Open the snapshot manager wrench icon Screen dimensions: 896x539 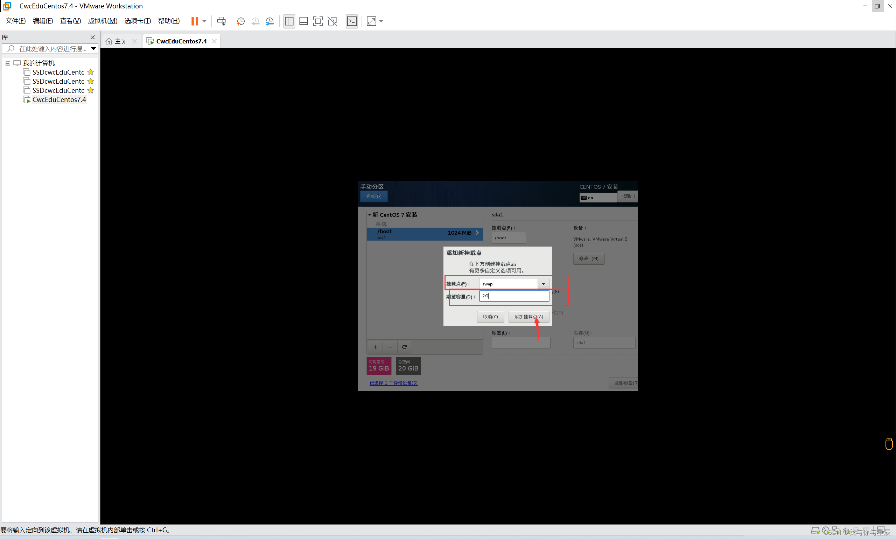tap(269, 21)
